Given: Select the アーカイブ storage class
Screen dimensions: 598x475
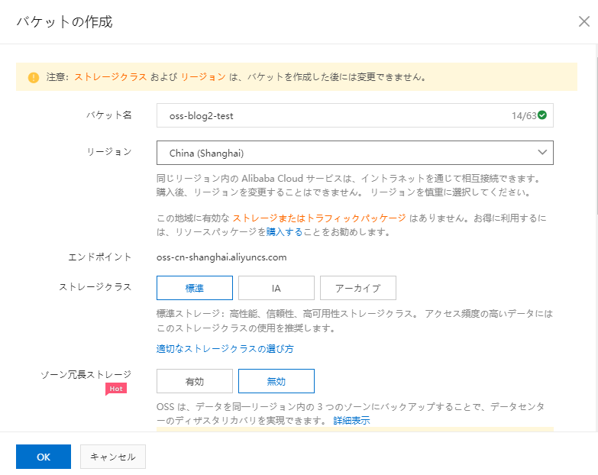Looking at the screenshot, I should click(357, 288).
